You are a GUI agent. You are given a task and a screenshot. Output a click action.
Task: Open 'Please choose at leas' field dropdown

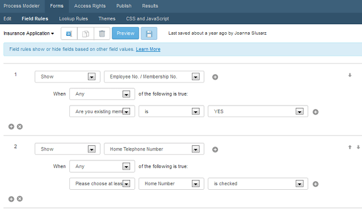click(x=102, y=183)
